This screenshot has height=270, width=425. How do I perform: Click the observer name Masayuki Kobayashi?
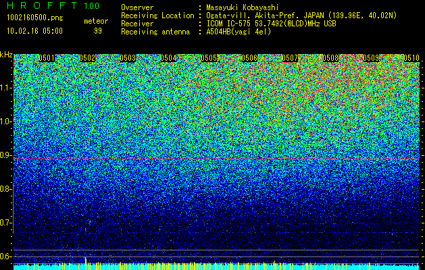click(243, 8)
